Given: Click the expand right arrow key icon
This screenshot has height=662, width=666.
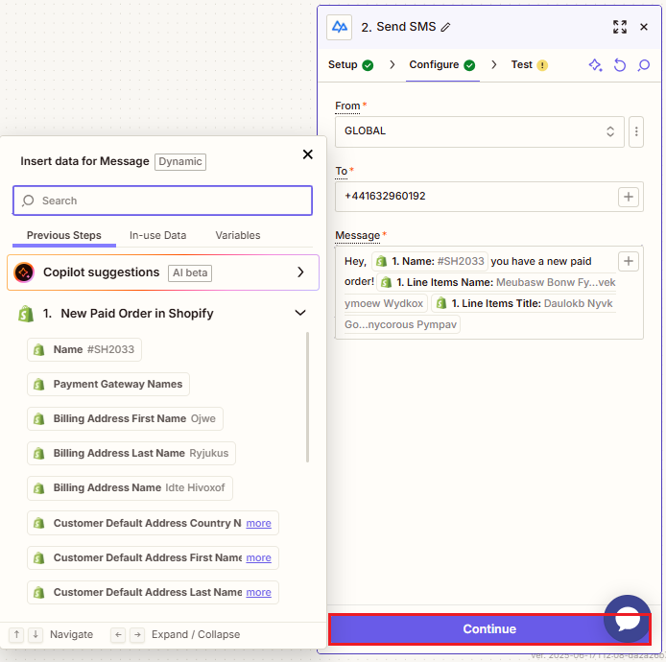Looking at the screenshot, I should (137, 635).
